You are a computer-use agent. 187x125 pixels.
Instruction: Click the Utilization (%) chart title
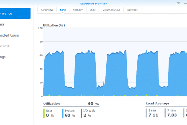tap(54, 25)
